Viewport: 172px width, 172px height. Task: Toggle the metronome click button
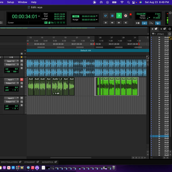tap(145, 23)
